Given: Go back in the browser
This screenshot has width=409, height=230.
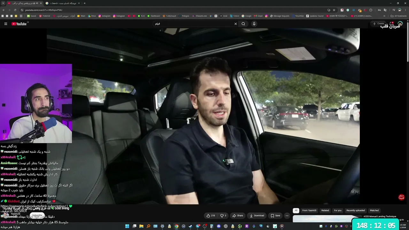Looking at the screenshot, I should point(4,10).
